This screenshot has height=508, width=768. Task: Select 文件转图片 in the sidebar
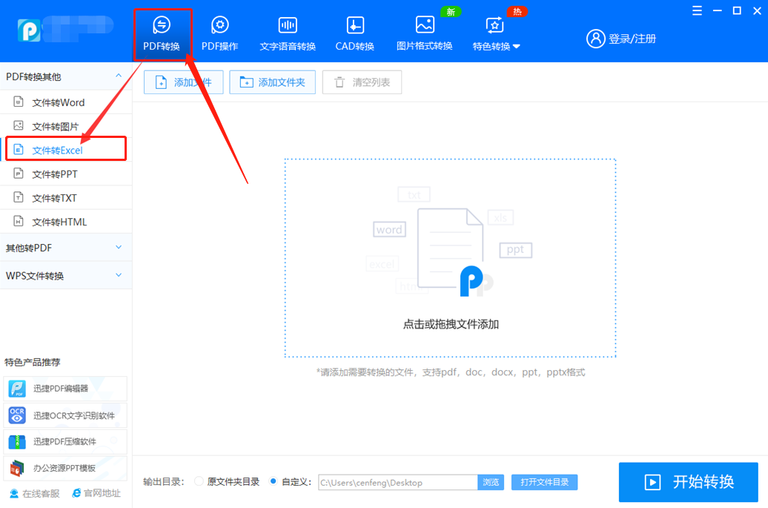pyautogui.click(x=66, y=126)
